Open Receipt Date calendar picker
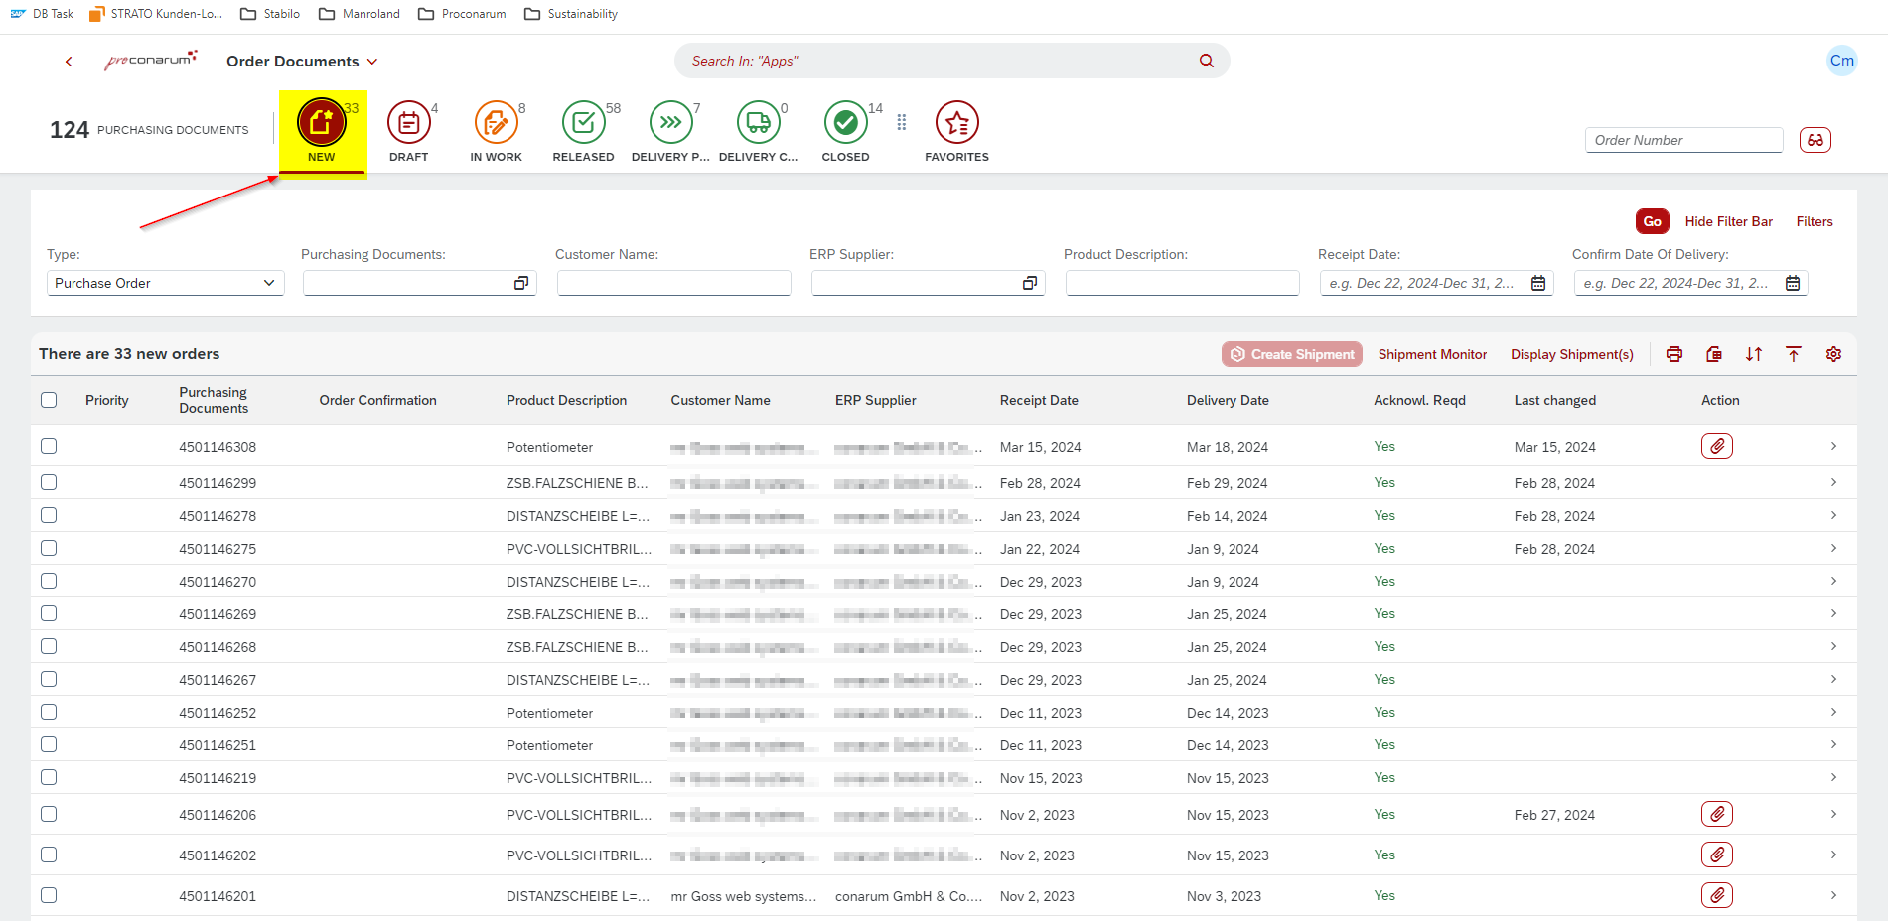This screenshot has width=1888, height=921. click(x=1538, y=283)
